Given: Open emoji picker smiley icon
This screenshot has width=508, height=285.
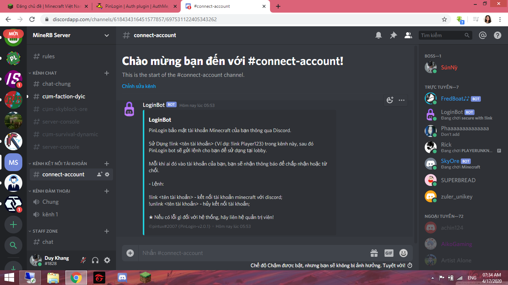Looking at the screenshot, I should tap(403, 253).
